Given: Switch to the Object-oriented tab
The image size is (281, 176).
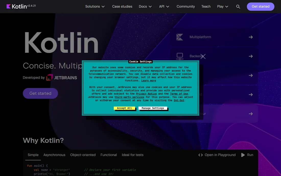Looking at the screenshot, I should 83,155.
